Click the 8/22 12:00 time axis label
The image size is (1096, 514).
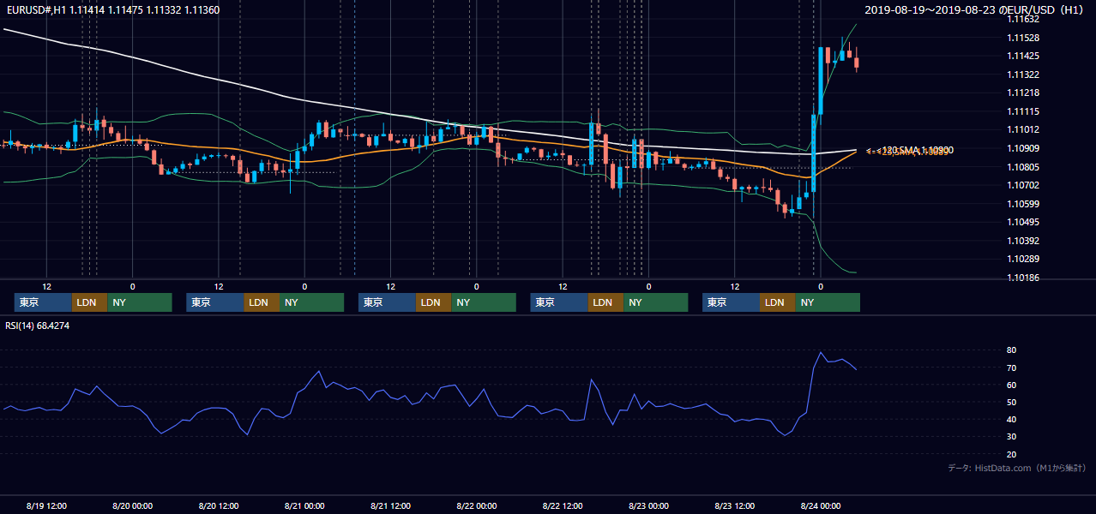(x=563, y=506)
